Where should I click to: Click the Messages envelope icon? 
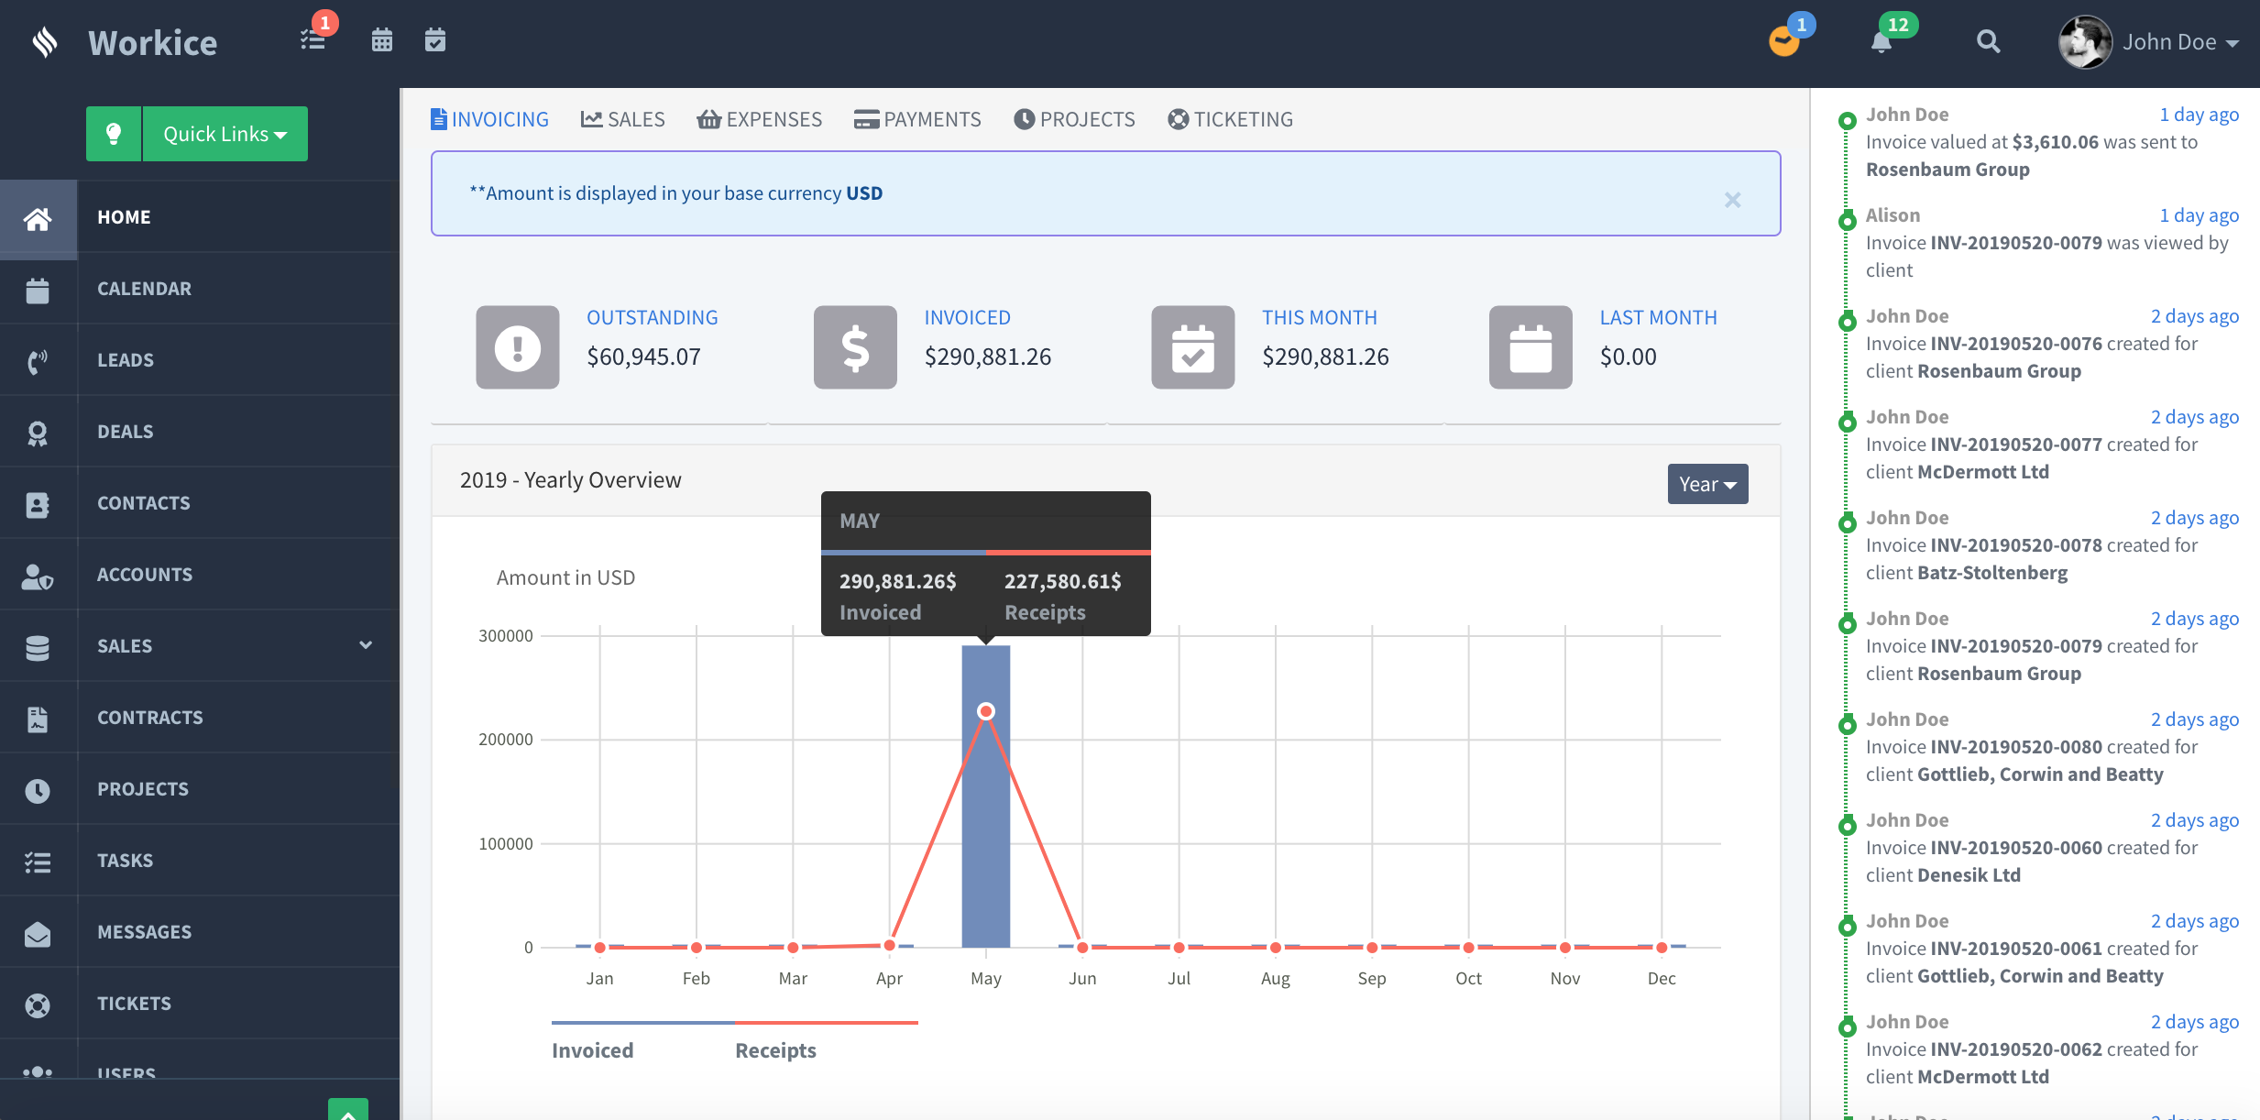tap(38, 934)
